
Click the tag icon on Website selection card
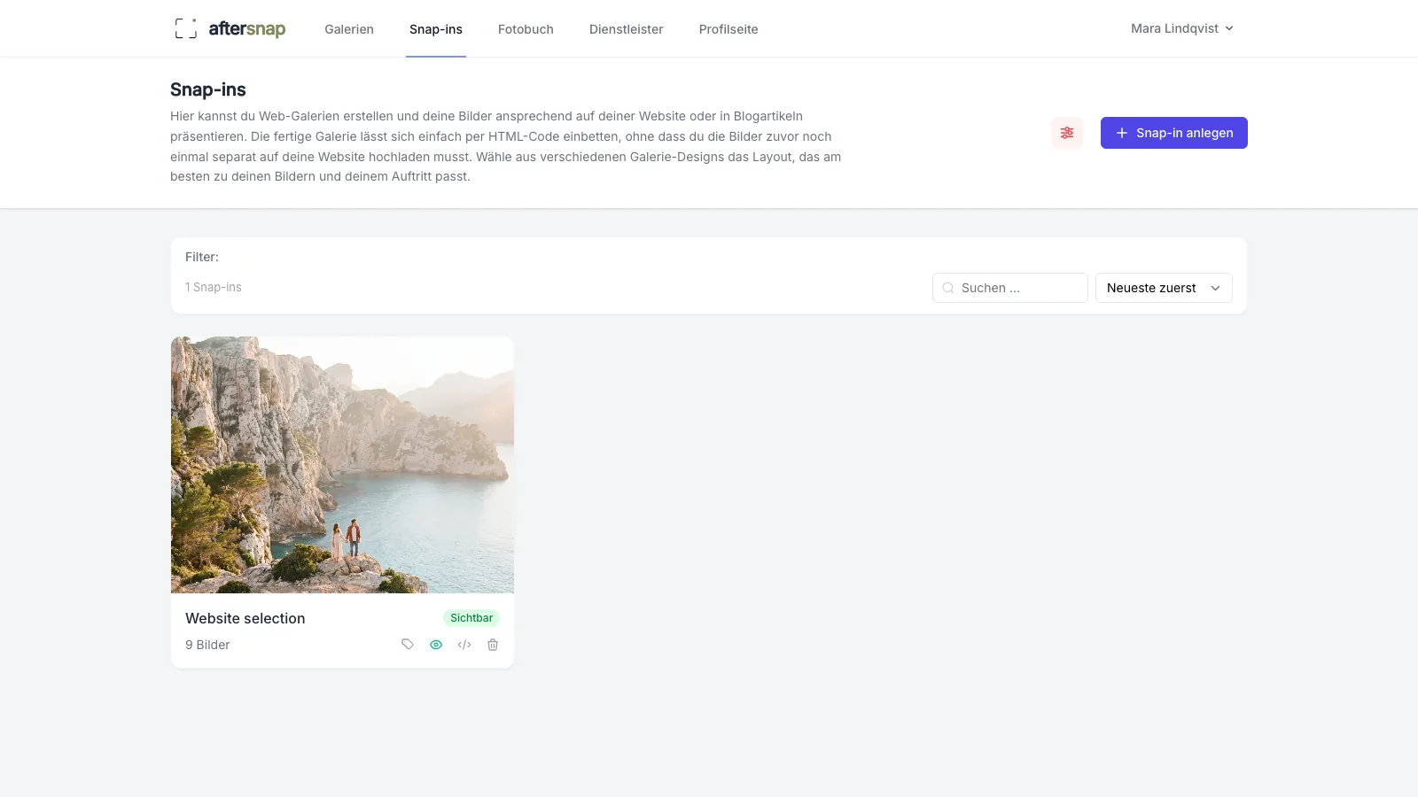pyautogui.click(x=408, y=645)
